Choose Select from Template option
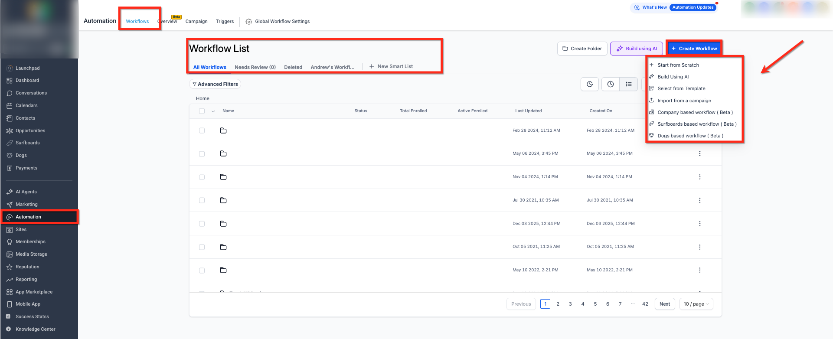 [681, 88]
